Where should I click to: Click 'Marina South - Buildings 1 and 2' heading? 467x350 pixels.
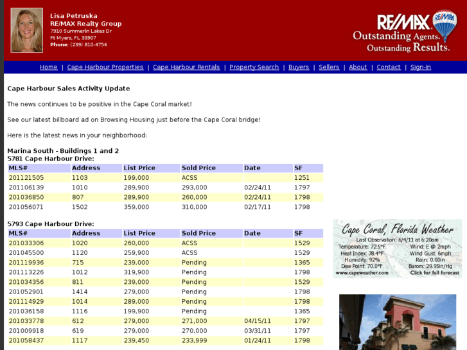tap(63, 151)
